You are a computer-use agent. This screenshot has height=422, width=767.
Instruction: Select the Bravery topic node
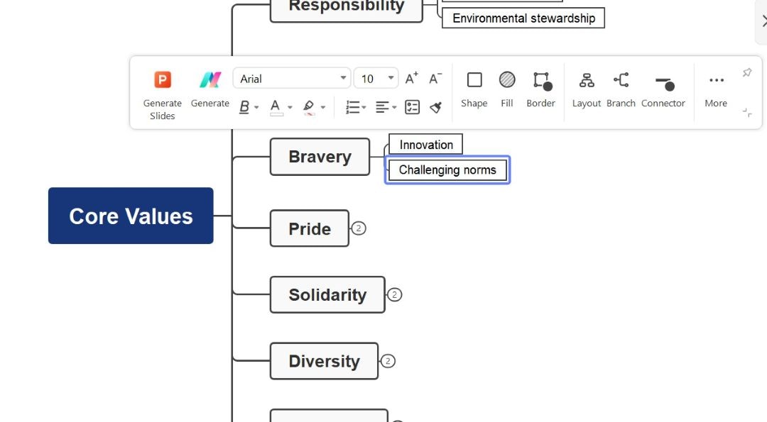point(320,157)
